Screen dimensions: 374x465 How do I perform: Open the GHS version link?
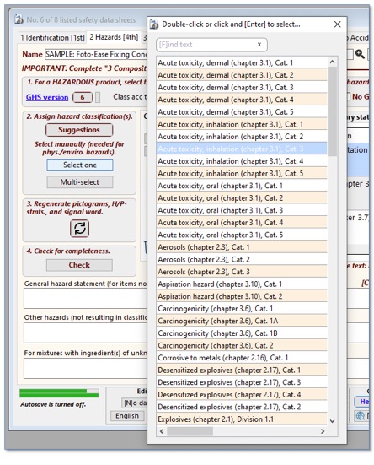(47, 97)
